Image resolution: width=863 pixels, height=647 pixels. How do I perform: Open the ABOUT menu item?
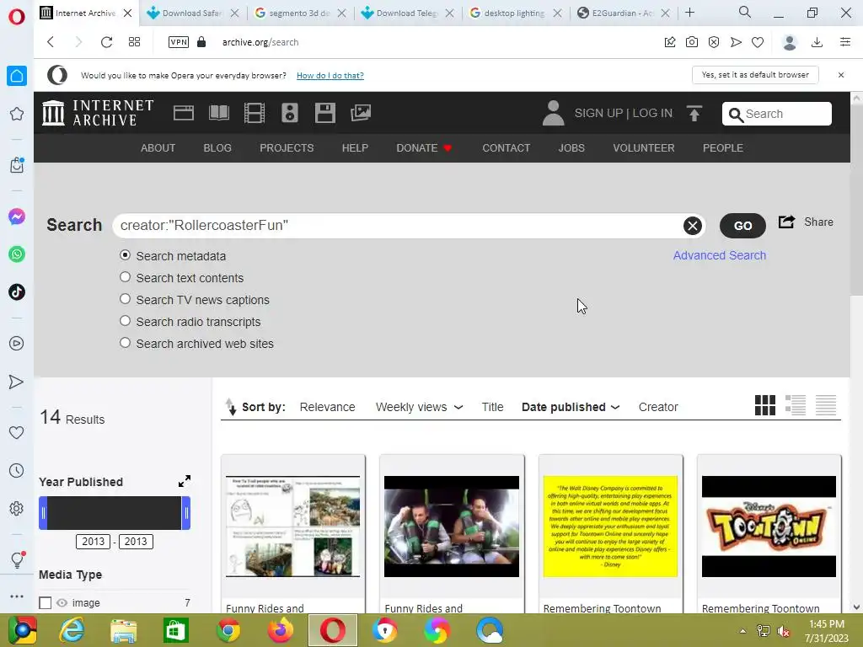pyautogui.click(x=158, y=148)
